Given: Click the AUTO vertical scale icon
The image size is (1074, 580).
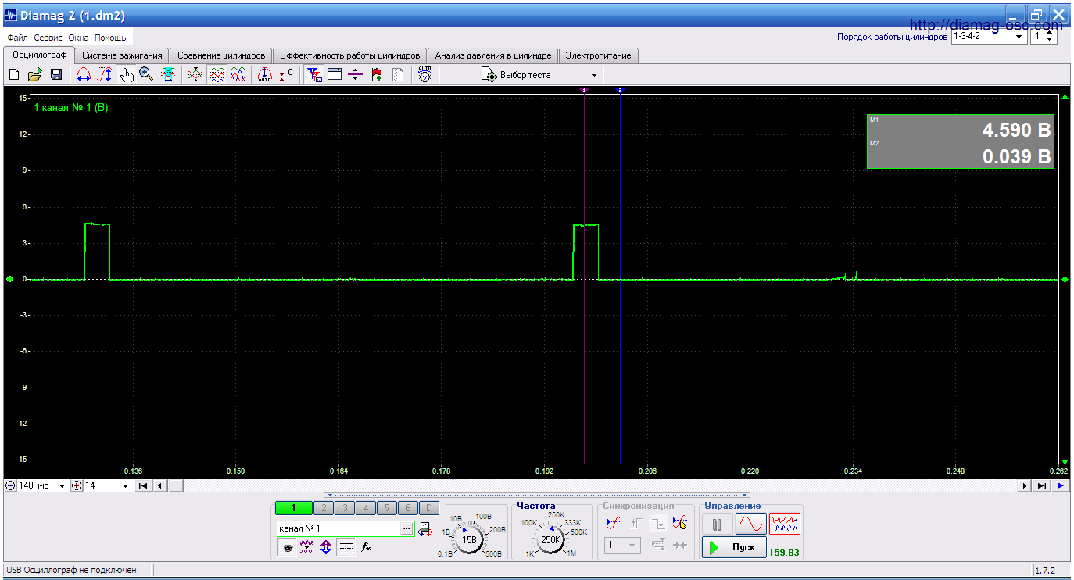Looking at the screenshot, I should tap(265, 75).
